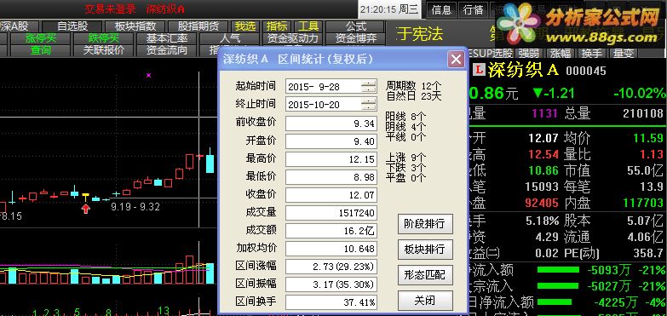Click the PE(动) value 358.7
Viewport: 667px width, 316px height.
tap(649, 254)
